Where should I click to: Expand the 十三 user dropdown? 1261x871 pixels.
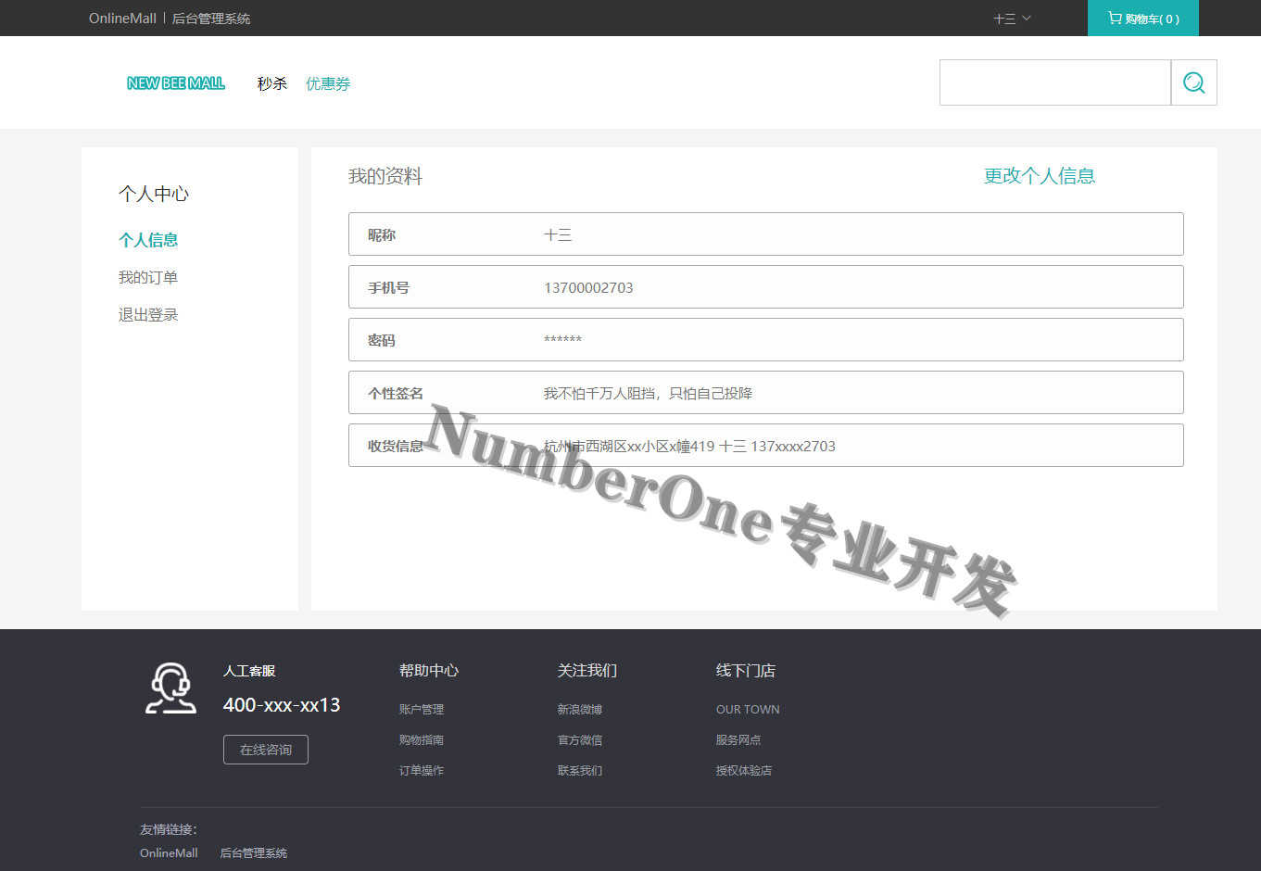point(1012,19)
